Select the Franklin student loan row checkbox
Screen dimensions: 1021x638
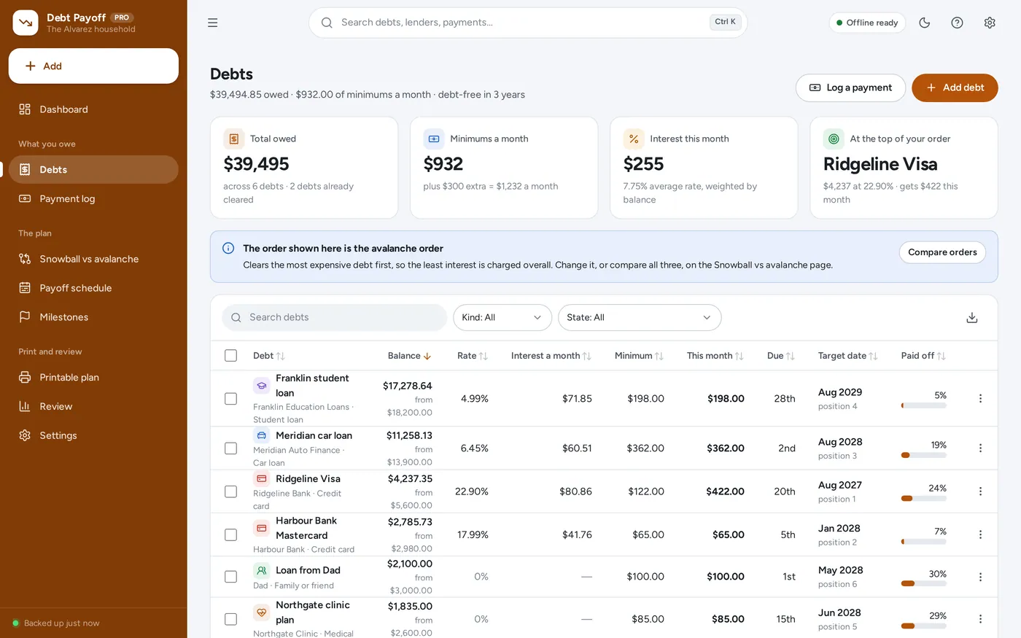230,399
